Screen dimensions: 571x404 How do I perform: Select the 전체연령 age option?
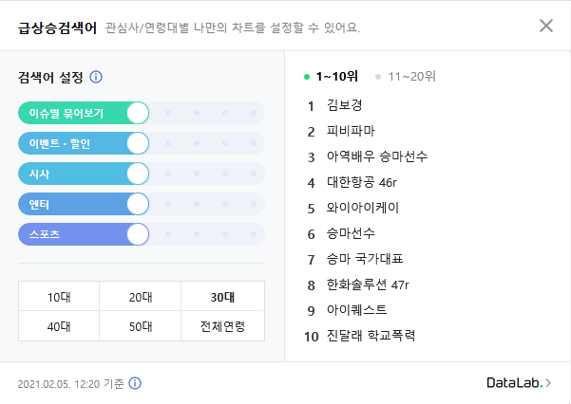pos(222,326)
